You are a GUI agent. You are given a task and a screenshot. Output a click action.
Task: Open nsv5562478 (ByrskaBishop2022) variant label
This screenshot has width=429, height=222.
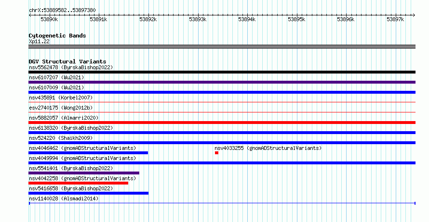[71, 67]
